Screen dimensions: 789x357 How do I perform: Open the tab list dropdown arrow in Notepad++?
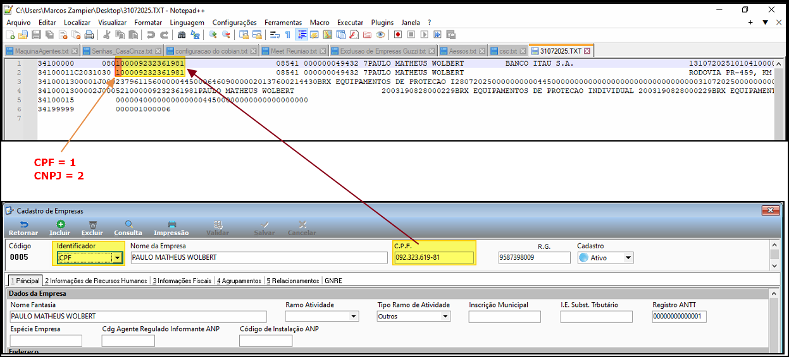tap(765, 22)
